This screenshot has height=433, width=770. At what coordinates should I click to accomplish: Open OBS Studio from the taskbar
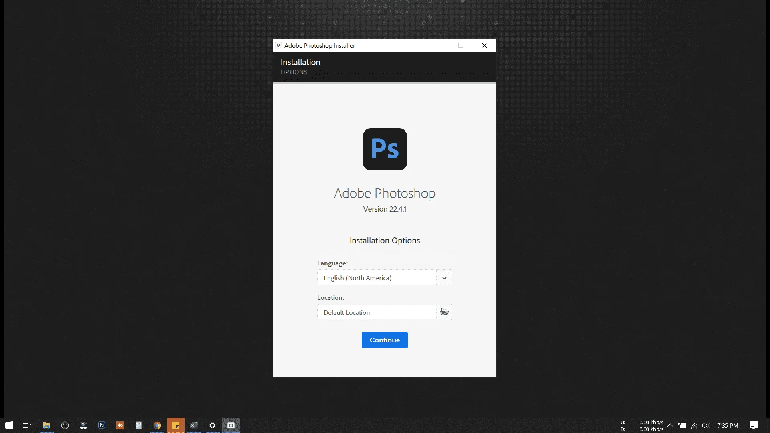coord(65,425)
